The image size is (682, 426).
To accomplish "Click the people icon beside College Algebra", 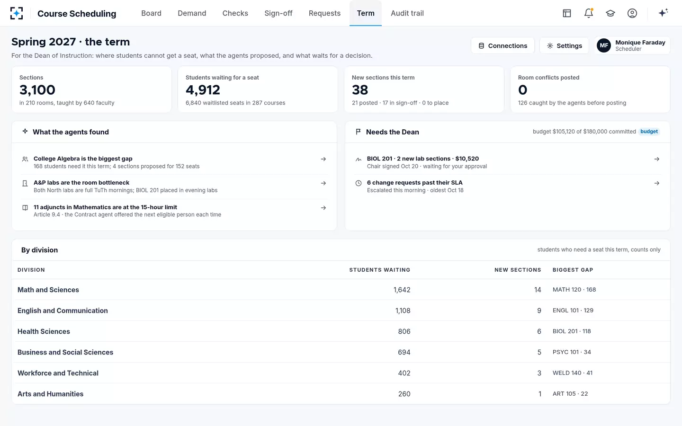I will tap(25, 159).
